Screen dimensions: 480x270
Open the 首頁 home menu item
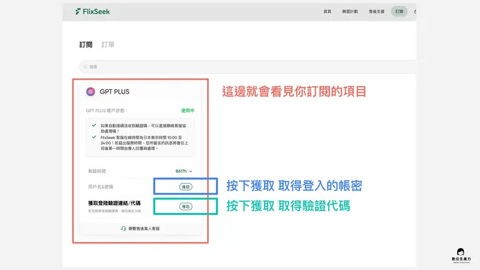click(328, 12)
